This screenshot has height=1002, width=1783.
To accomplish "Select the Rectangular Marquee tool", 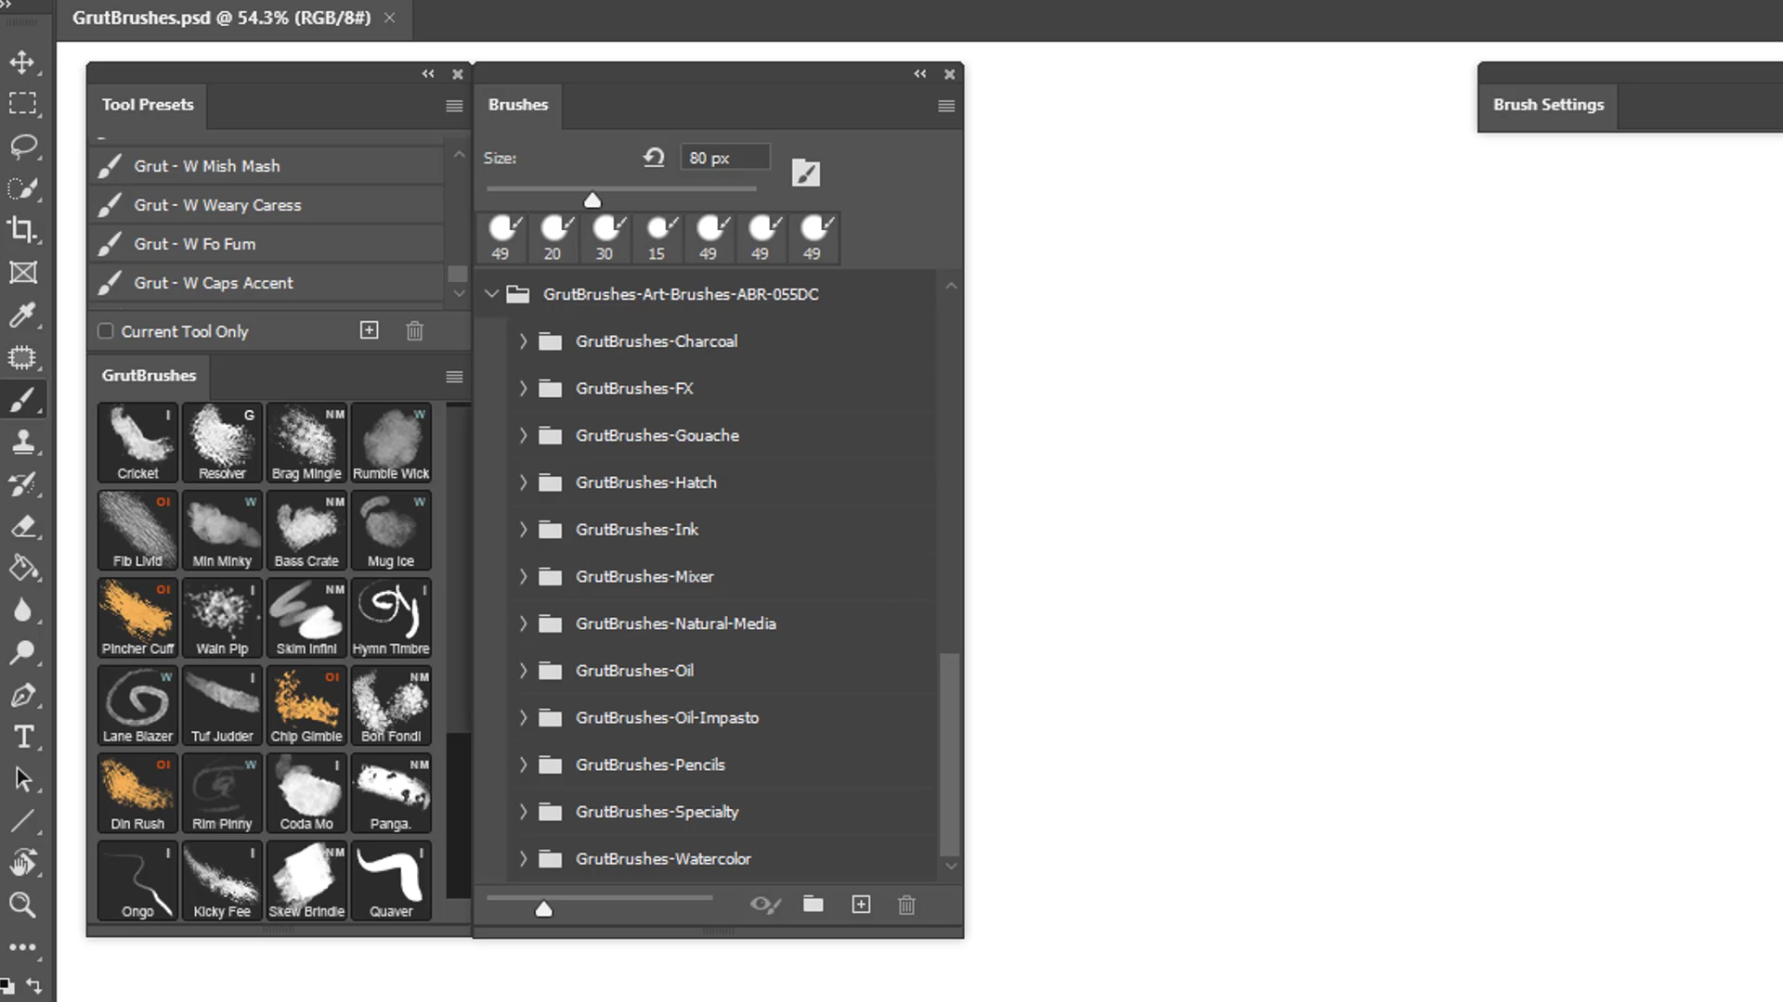I will click(22, 103).
